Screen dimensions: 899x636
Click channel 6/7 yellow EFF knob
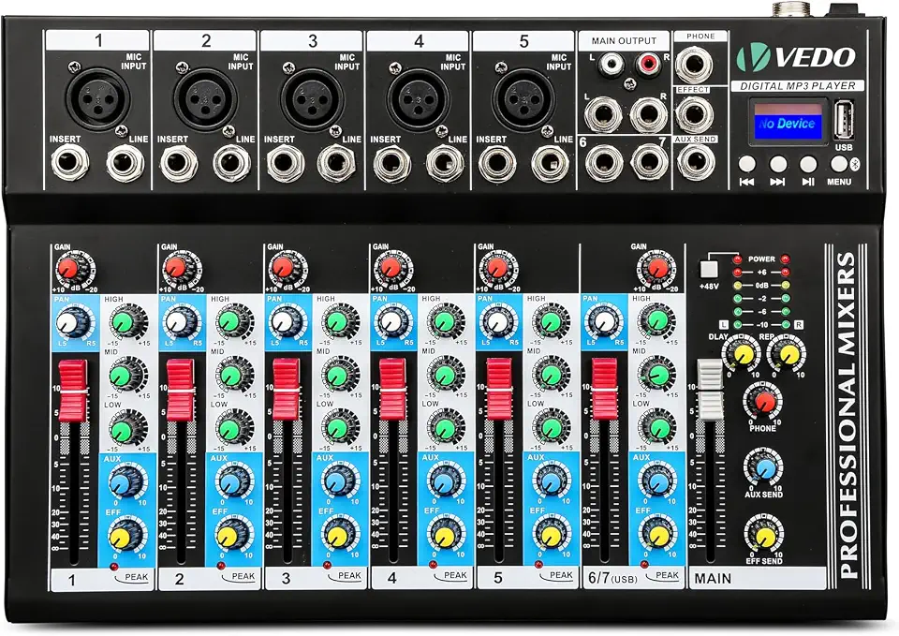(657, 537)
